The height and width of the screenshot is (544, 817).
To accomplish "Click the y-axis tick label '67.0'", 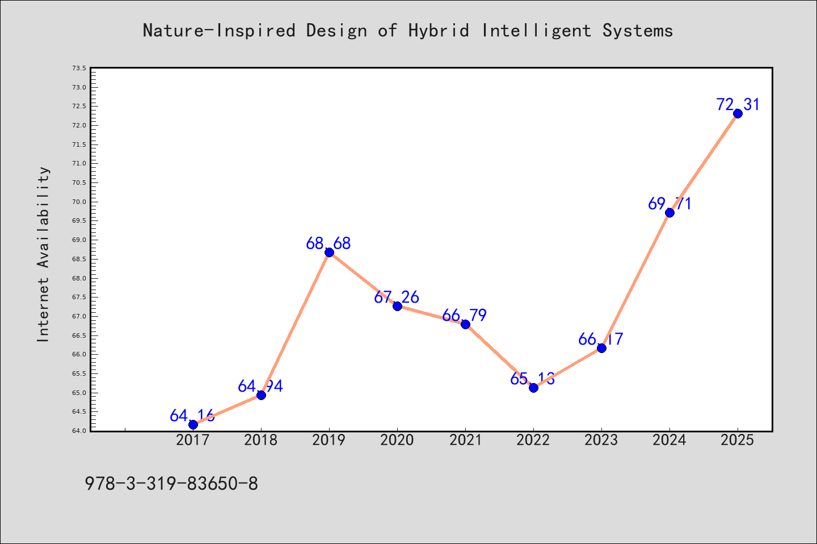I will tap(79, 316).
